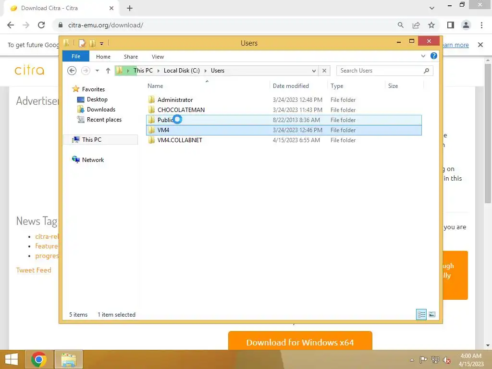Go back using Explorer back arrow
492x369 pixels.
(72, 71)
